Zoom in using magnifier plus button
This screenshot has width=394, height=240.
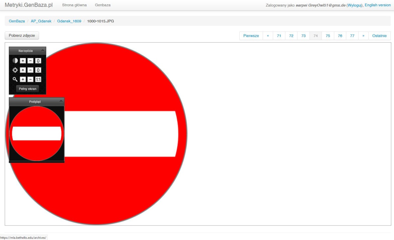click(23, 80)
